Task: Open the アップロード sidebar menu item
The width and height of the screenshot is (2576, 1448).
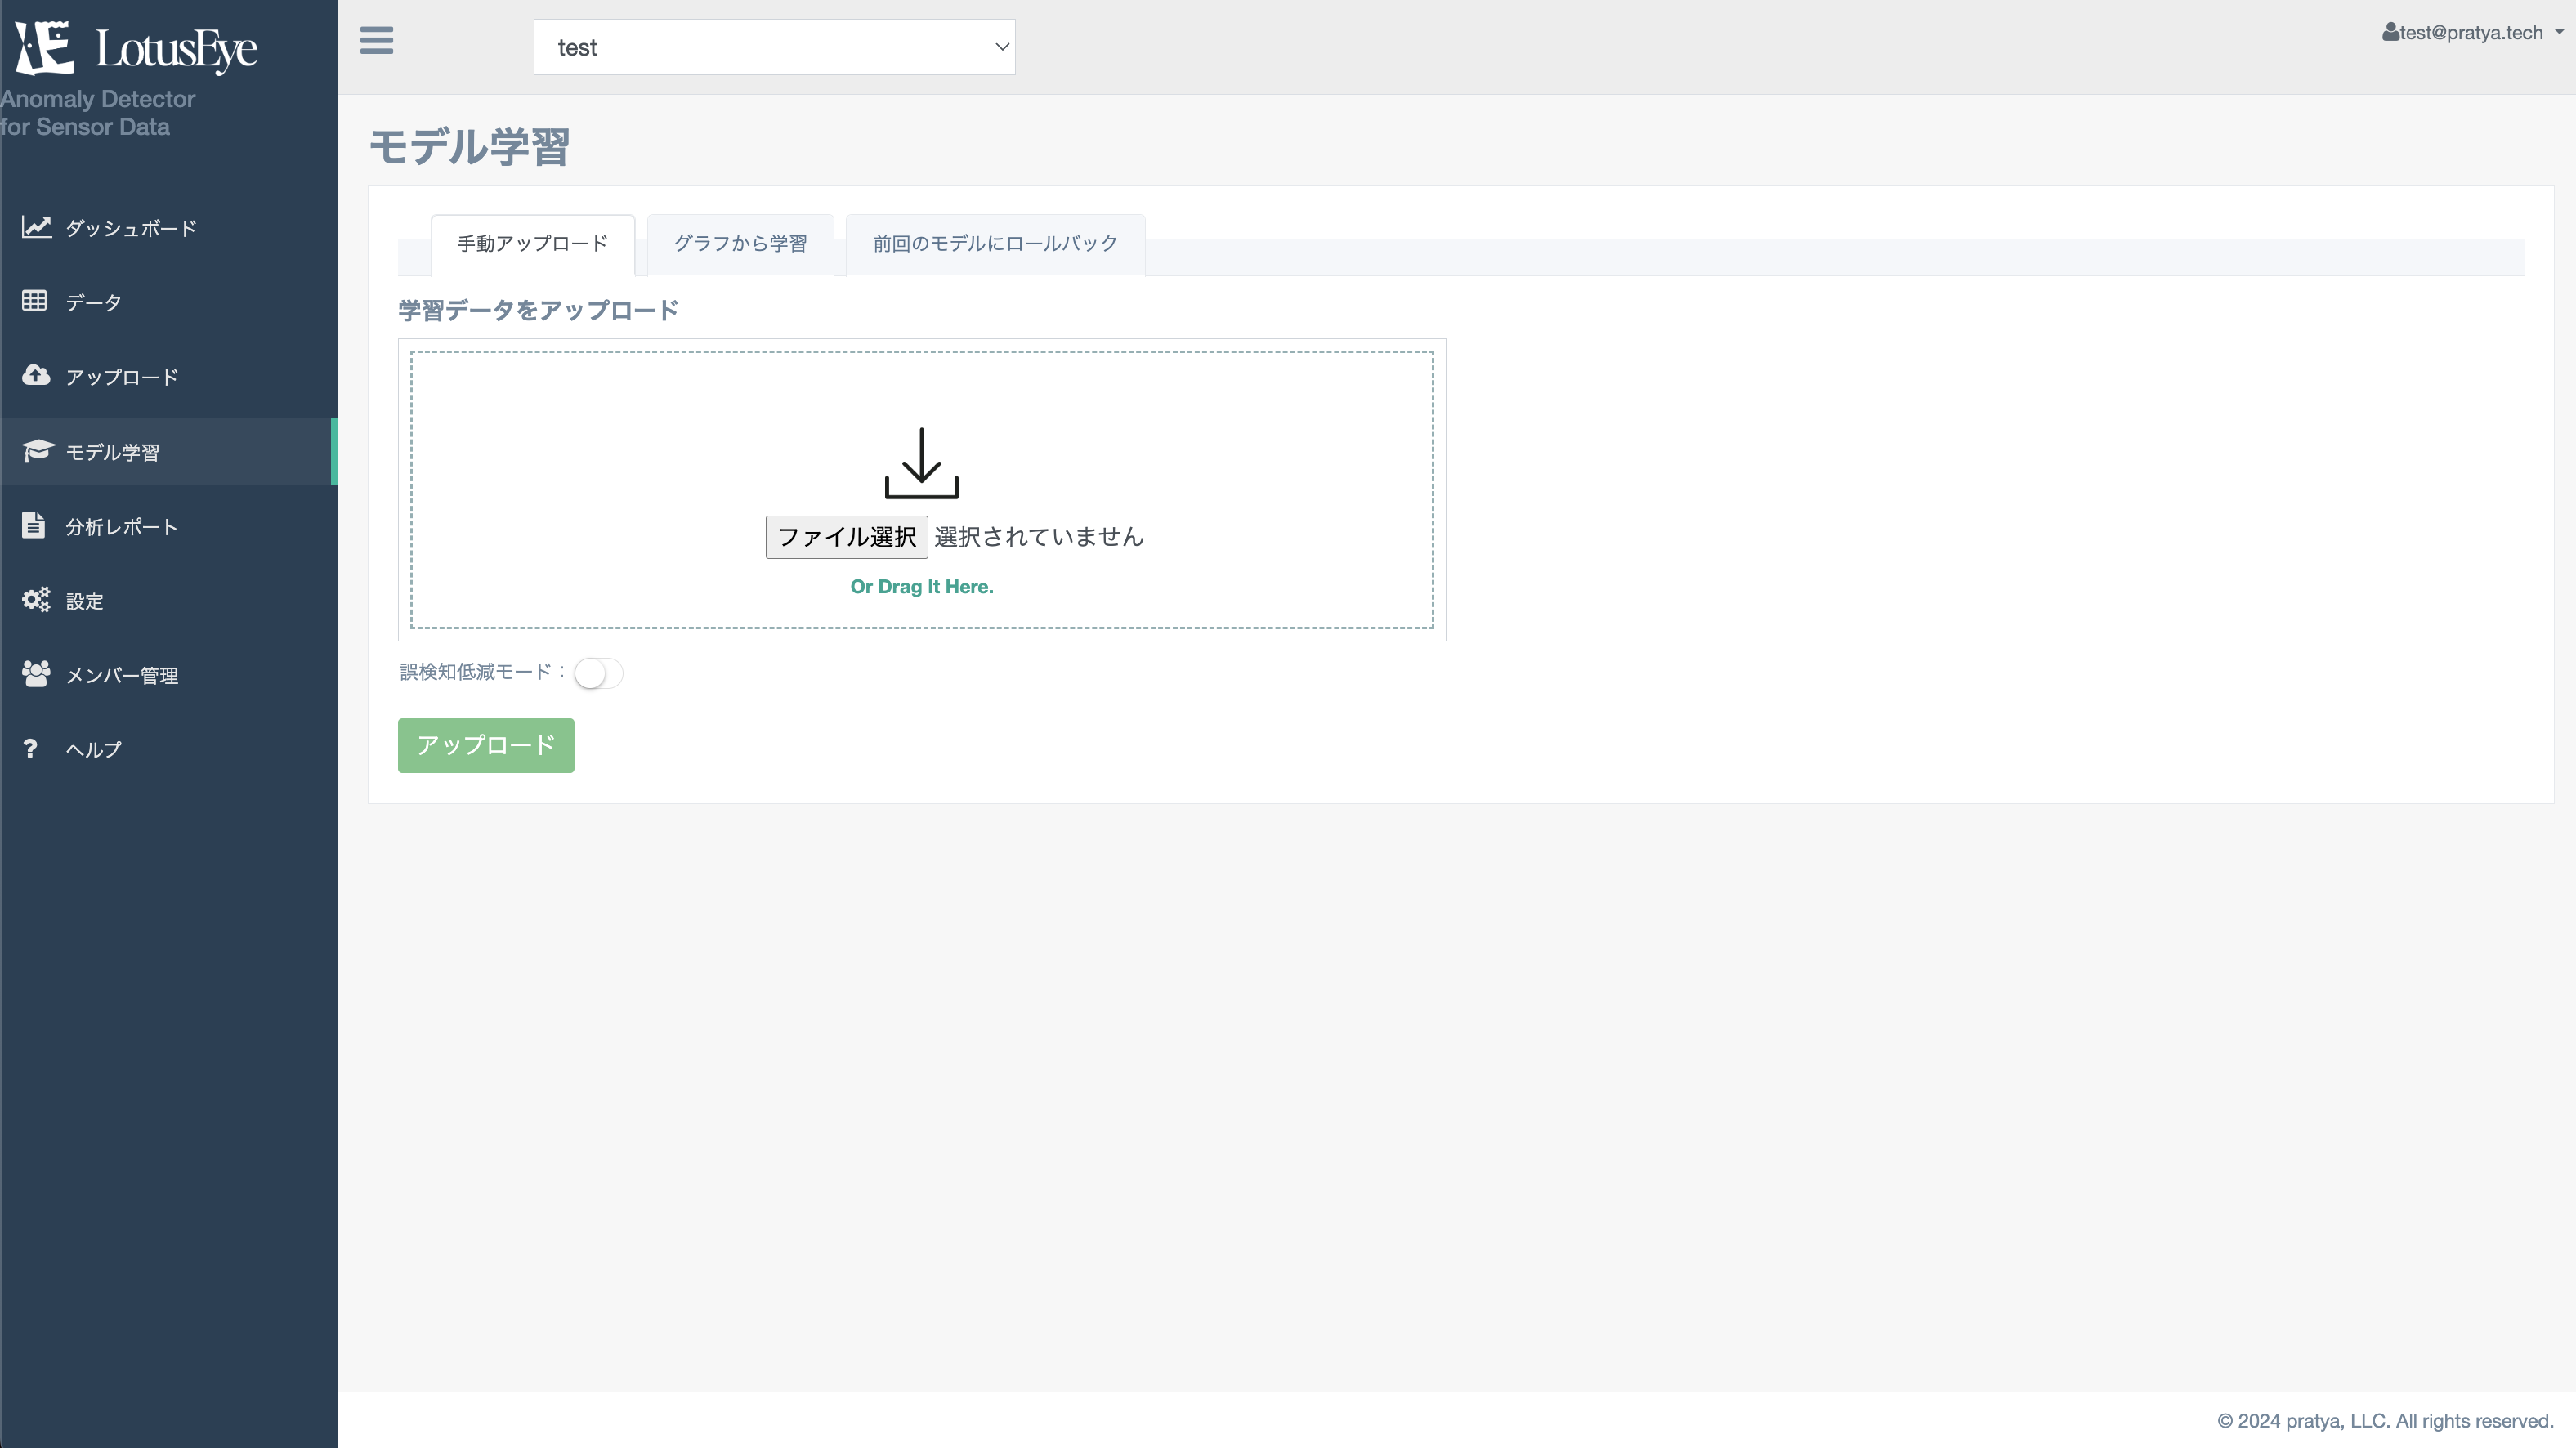Action: (x=169, y=377)
